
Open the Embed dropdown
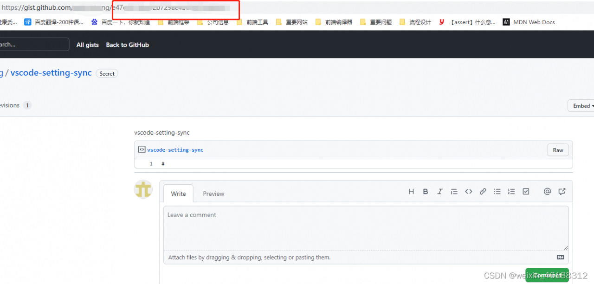point(582,106)
